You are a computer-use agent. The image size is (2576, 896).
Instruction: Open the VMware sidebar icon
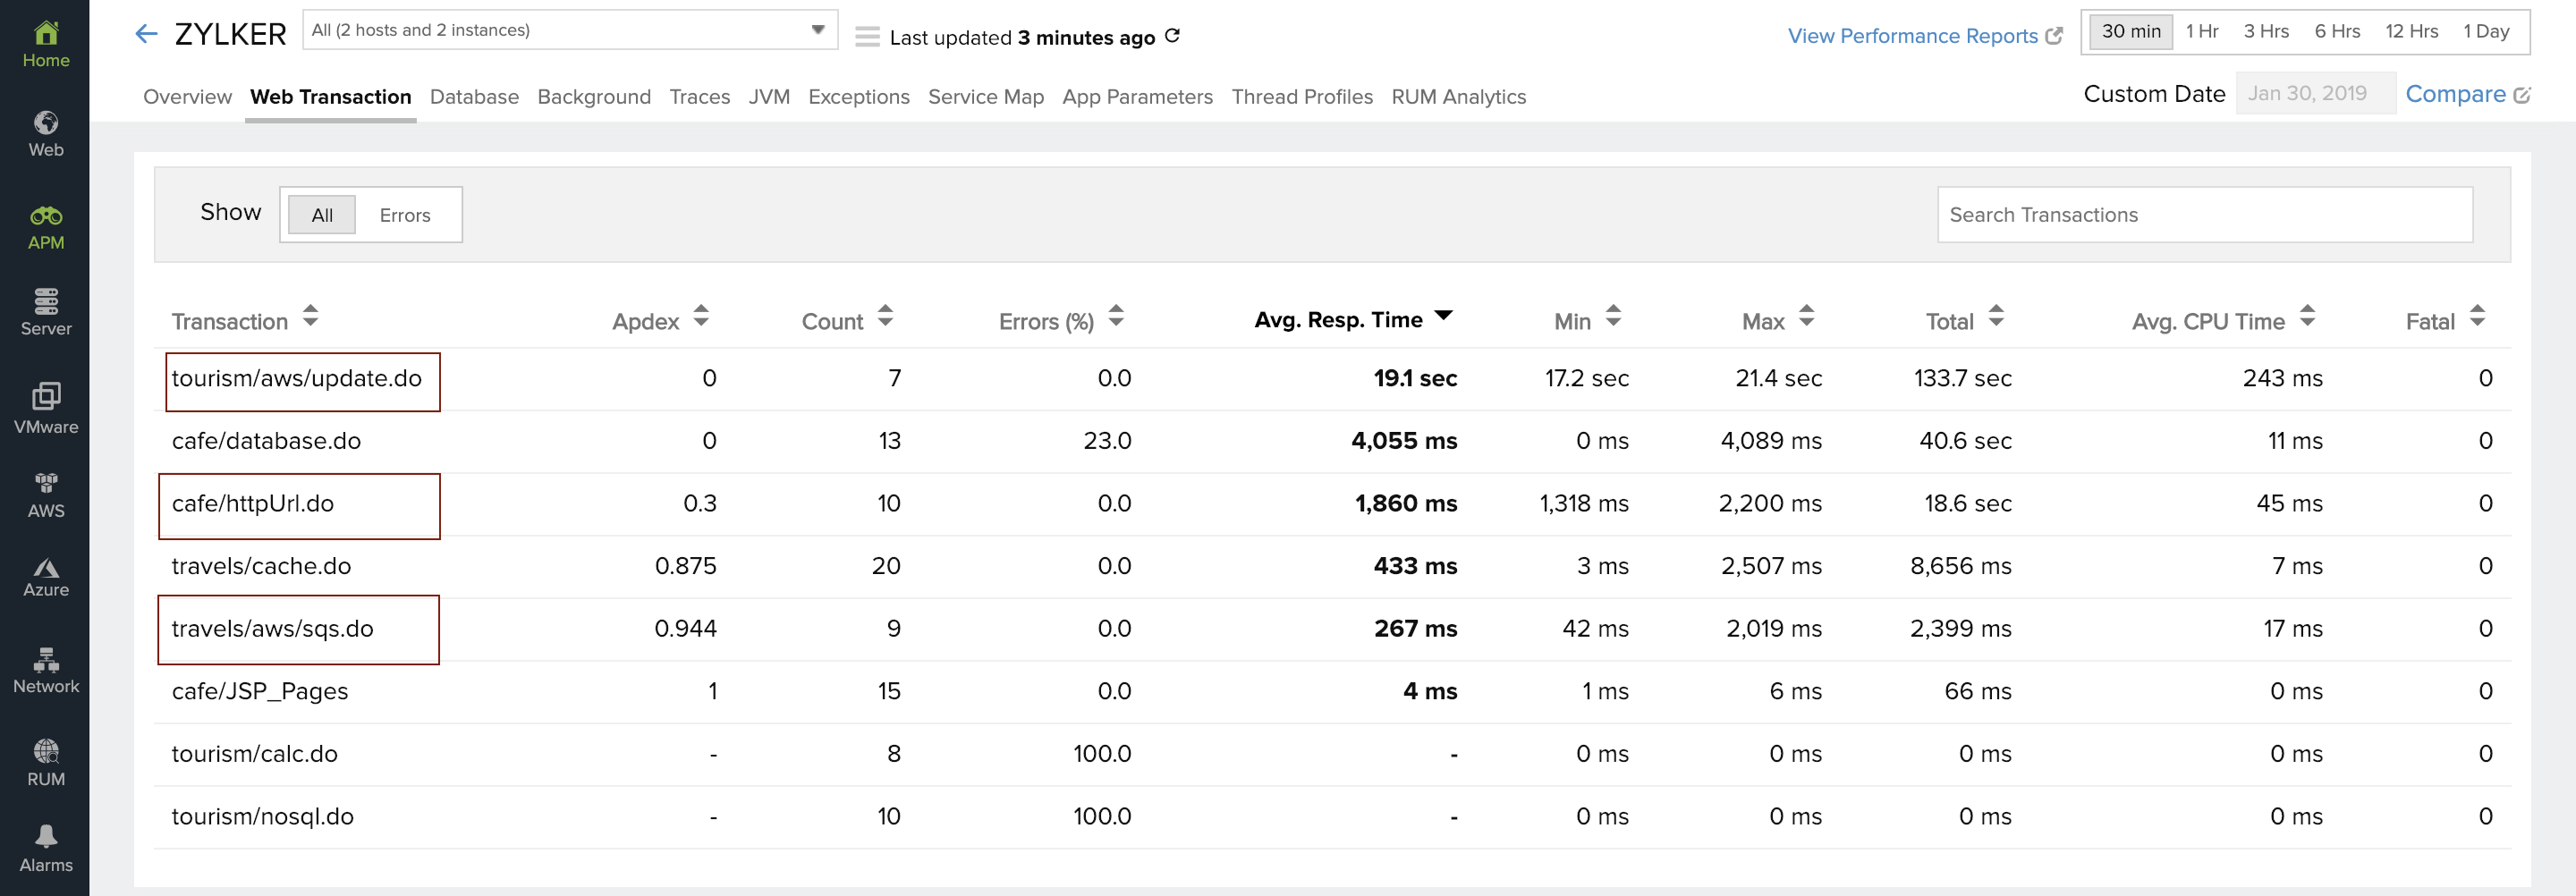pos(46,407)
